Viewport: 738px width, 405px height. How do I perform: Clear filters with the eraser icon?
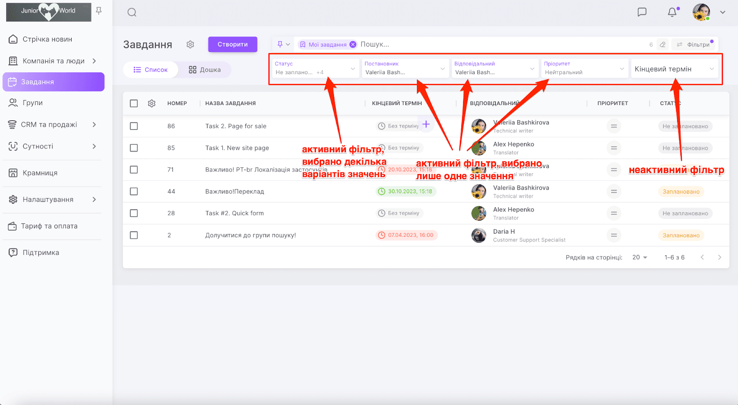(x=662, y=44)
